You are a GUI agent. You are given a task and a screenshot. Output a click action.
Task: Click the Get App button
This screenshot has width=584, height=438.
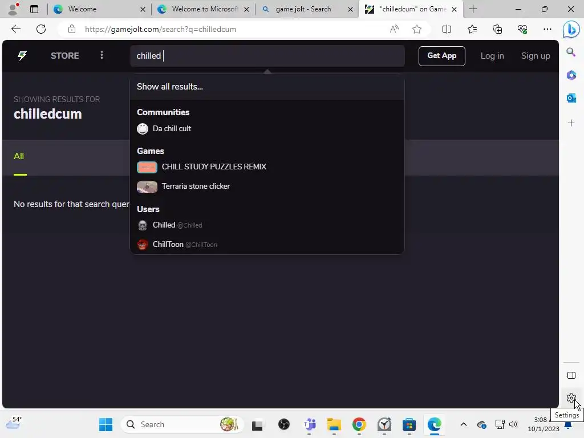pyautogui.click(x=442, y=56)
